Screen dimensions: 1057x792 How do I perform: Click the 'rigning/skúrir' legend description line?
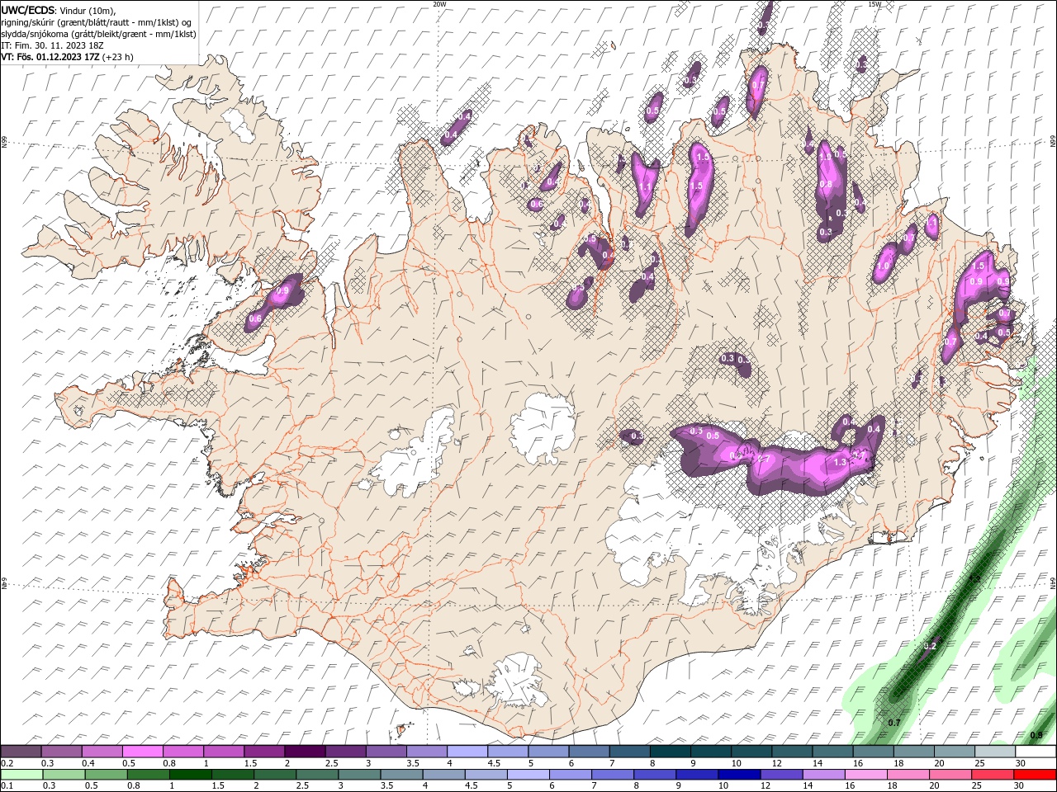coord(96,22)
